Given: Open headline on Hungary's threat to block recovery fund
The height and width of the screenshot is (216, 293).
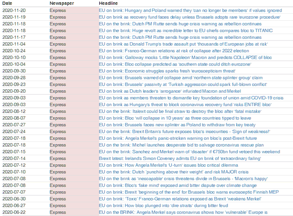Looking at the screenshot, I should [185, 105].
